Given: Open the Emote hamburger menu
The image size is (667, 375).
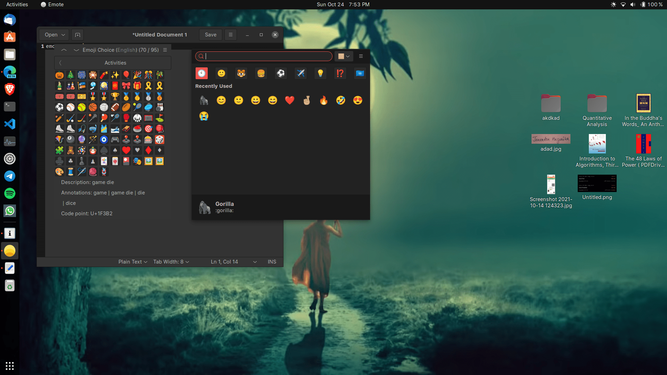Looking at the screenshot, I should pos(361,56).
